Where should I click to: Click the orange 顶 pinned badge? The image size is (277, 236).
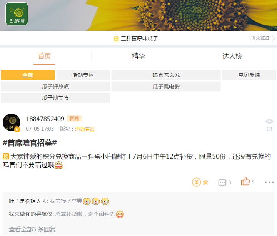6,156
